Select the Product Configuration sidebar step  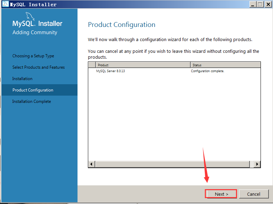39,90
